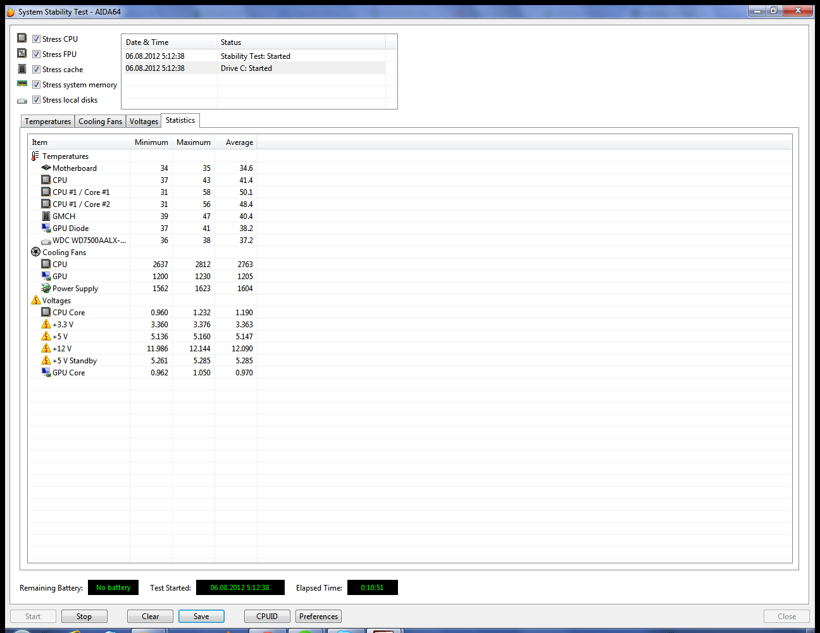820x633 pixels.
Task: Sort by the Item column header
Action: pyautogui.click(x=79, y=142)
